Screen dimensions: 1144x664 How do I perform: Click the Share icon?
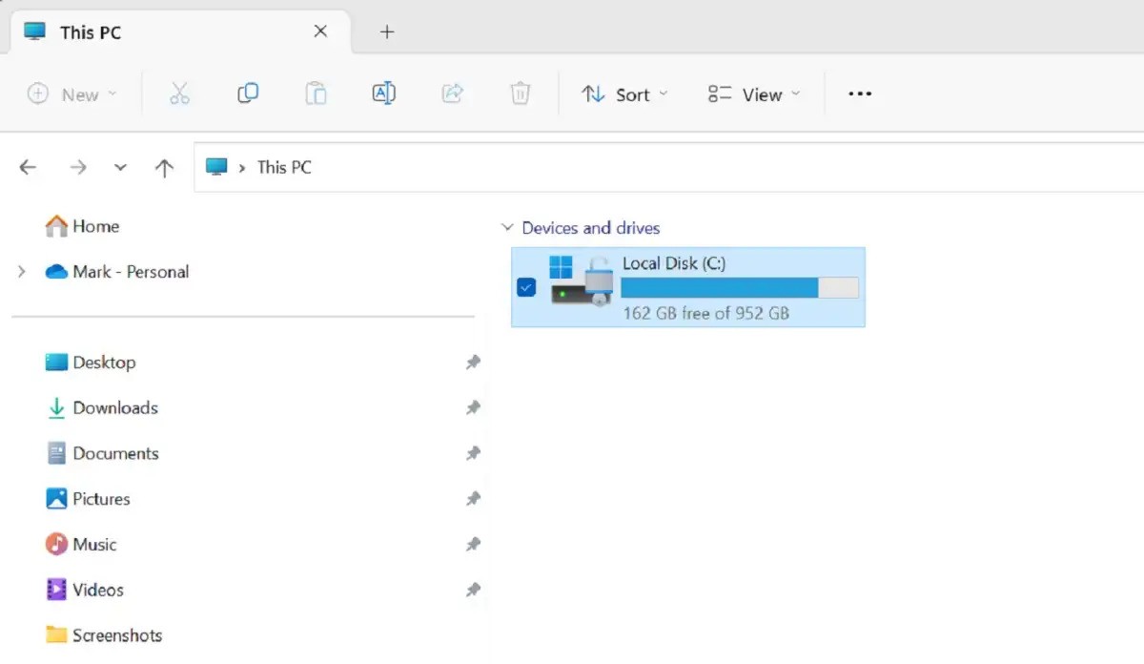[452, 93]
